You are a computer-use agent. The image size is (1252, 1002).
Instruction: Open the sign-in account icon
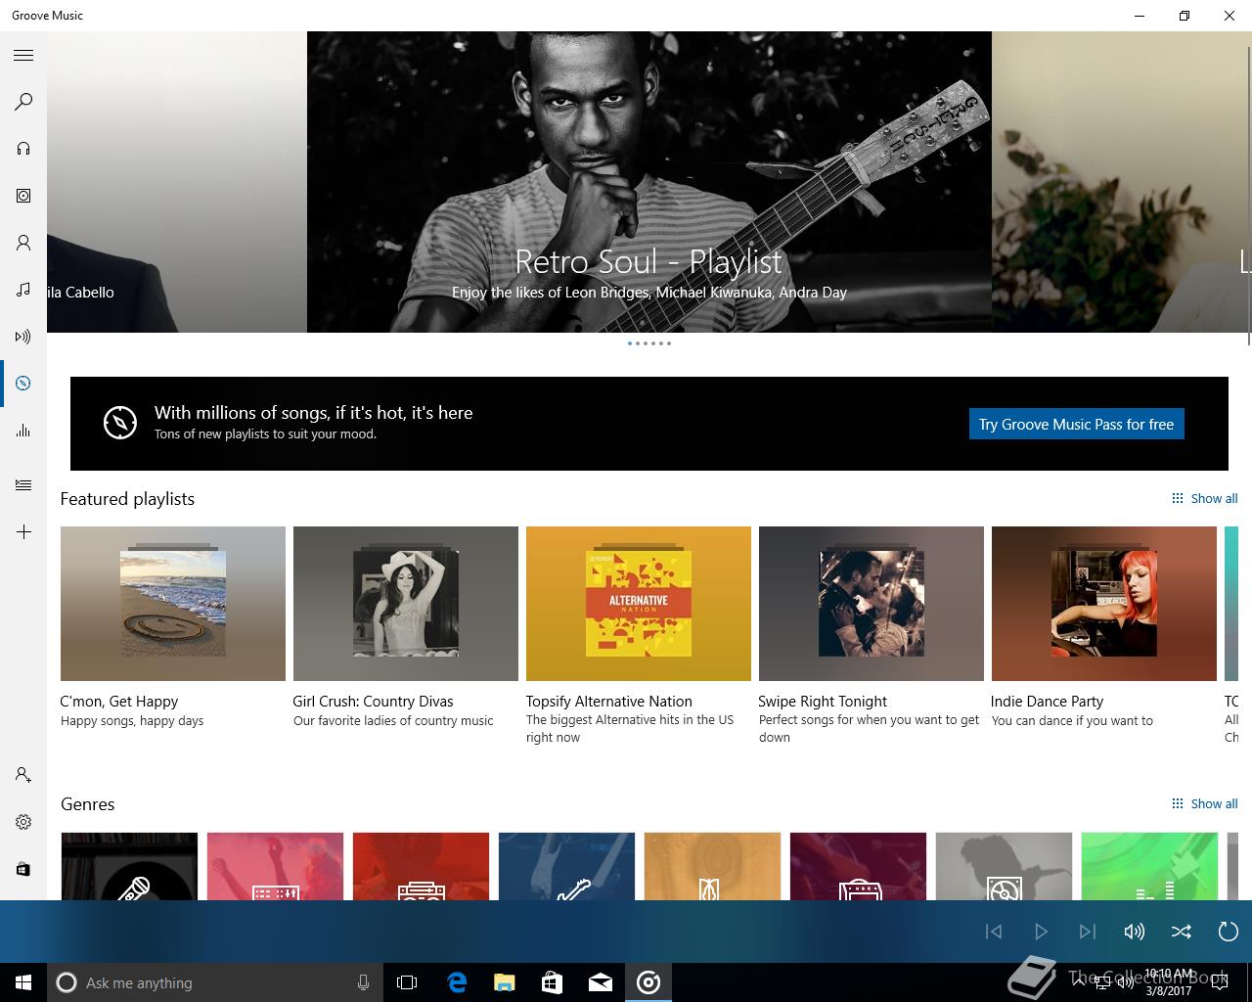(23, 775)
